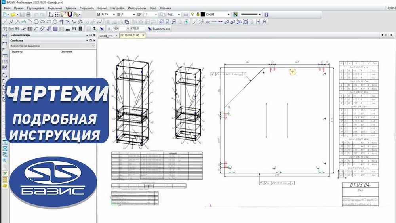Open the Удалить menu
The height and width of the screenshot is (223, 396).
tap(71, 8)
